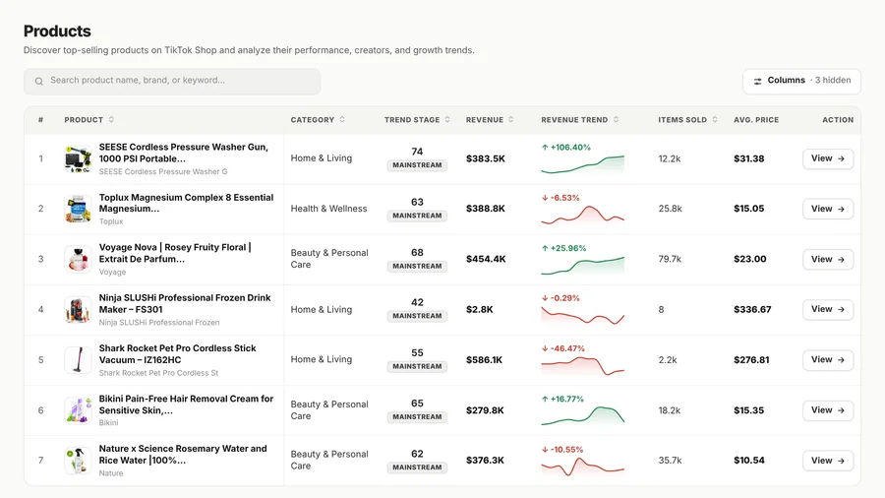The image size is (885, 498).
Task: Click the Voyage Nova Rosey Fruity Floral title
Action: point(175,254)
